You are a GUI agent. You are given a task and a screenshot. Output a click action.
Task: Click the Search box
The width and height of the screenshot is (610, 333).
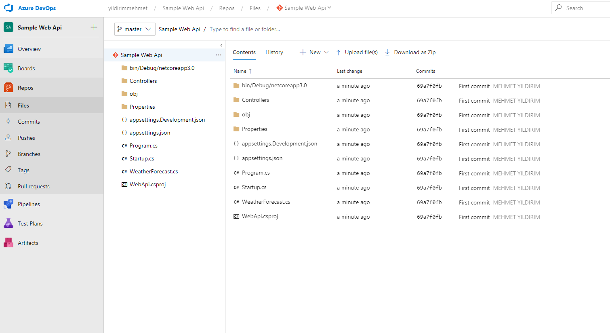click(581, 8)
